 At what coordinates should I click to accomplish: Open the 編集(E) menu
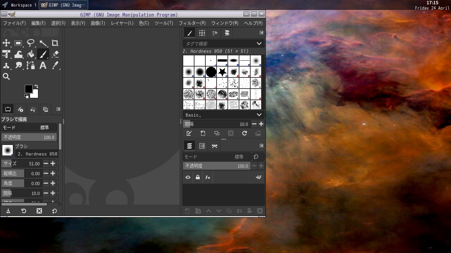tap(39, 23)
